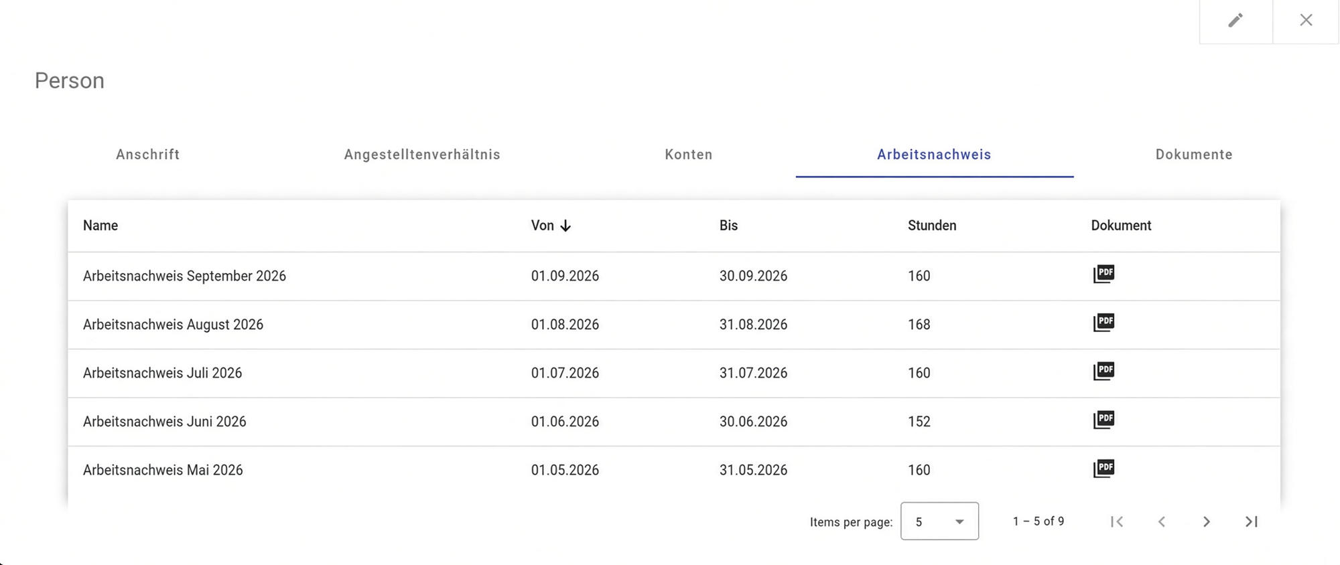The width and height of the screenshot is (1340, 565).
Task: Sort table by Stunden column header
Action: click(x=932, y=226)
